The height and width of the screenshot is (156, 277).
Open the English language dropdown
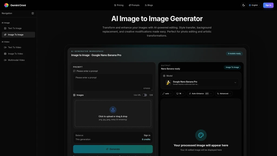[x=255, y=5]
